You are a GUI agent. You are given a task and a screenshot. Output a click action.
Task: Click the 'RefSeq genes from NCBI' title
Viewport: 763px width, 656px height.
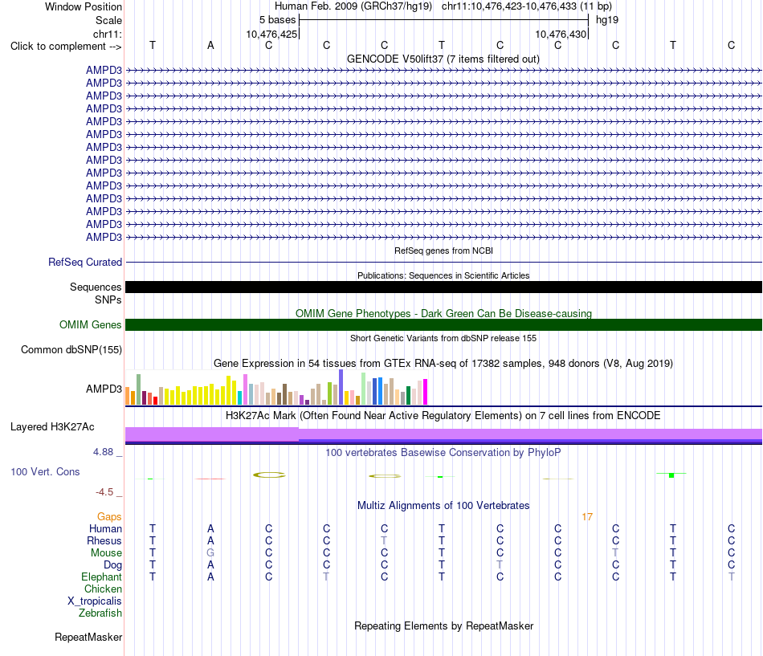click(x=443, y=251)
